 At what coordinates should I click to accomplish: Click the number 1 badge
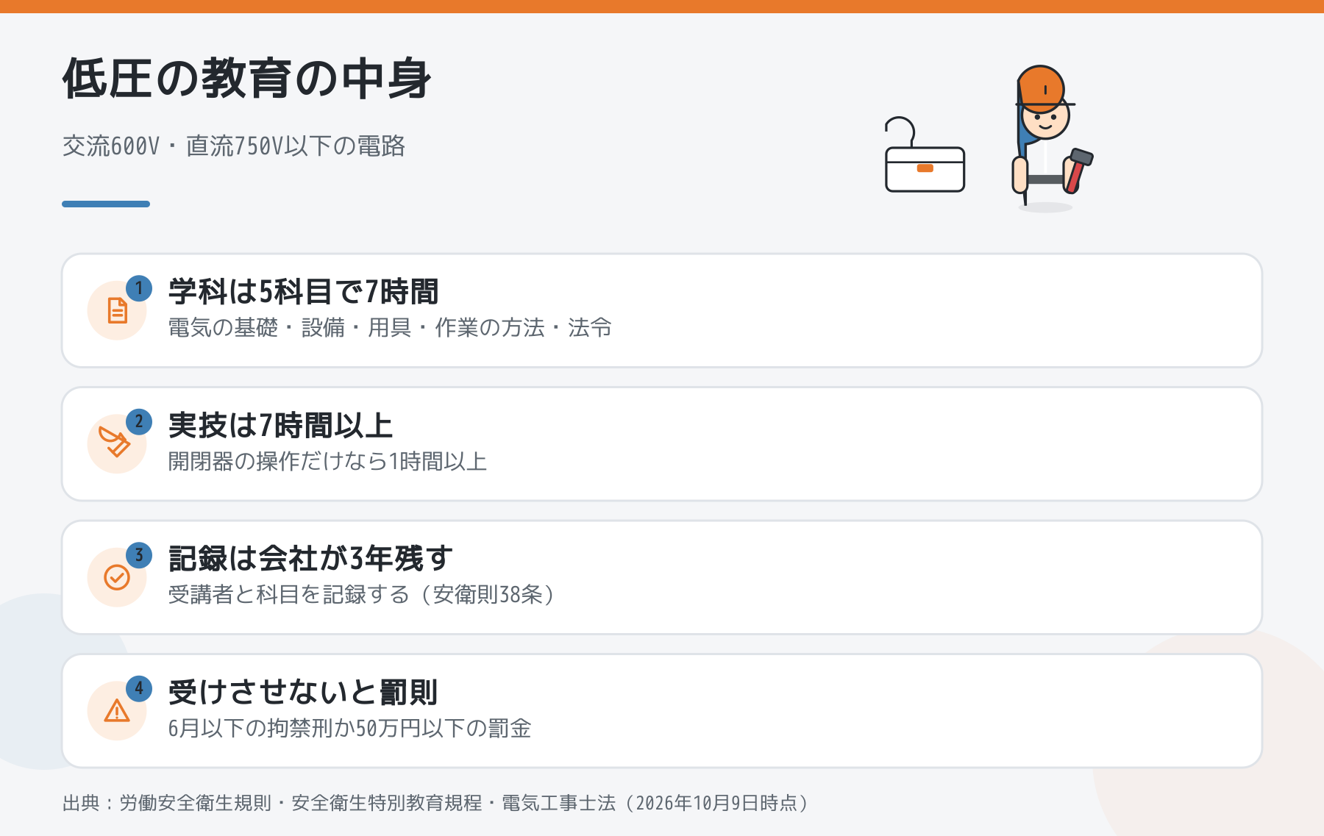(139, 288)
